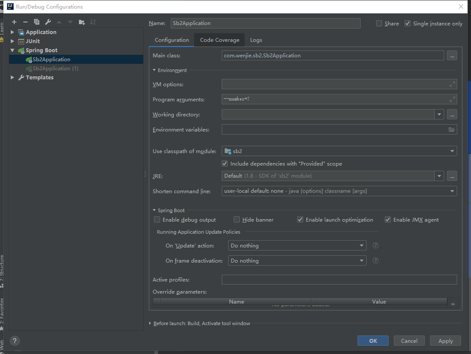This screenshot has width=471, height=354.
Task: Click the Program arguments input field
Action: tap(339, 99)
